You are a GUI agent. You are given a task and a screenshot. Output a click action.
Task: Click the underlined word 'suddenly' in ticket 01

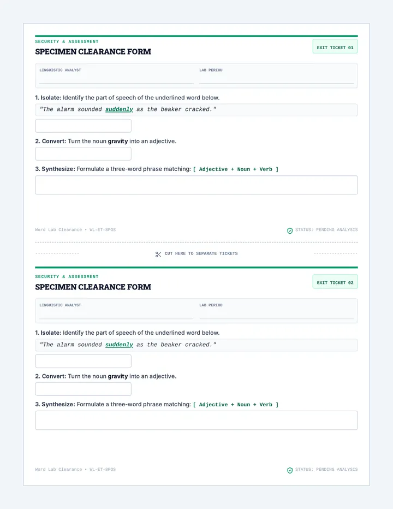tap(119, 109)
